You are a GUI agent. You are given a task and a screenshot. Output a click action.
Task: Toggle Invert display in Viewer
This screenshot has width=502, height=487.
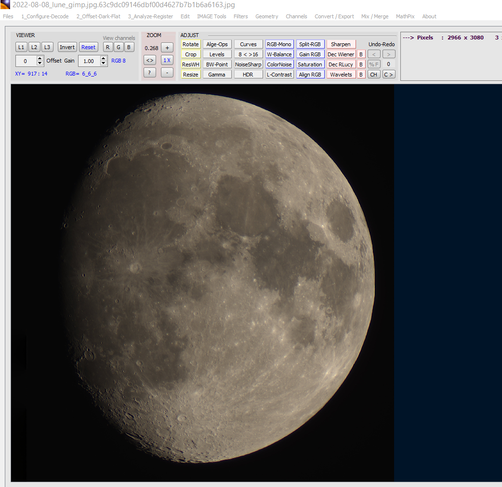(x=67, y=47)
